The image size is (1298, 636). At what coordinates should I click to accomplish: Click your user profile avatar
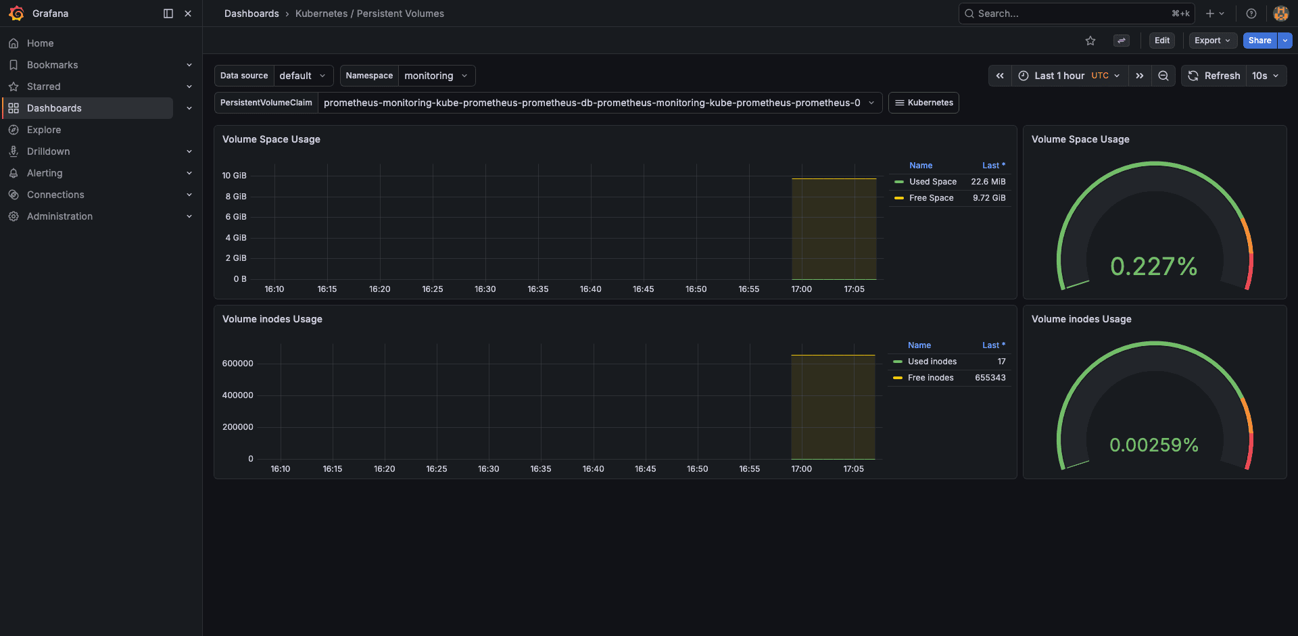click(x=1280, y=13)
